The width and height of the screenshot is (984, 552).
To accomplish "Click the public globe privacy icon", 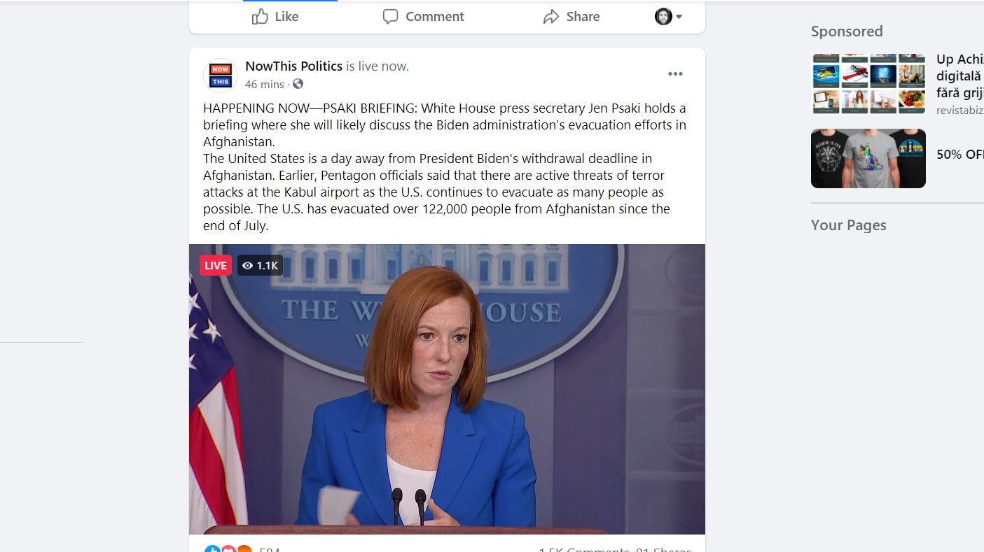I will [298, 84].
